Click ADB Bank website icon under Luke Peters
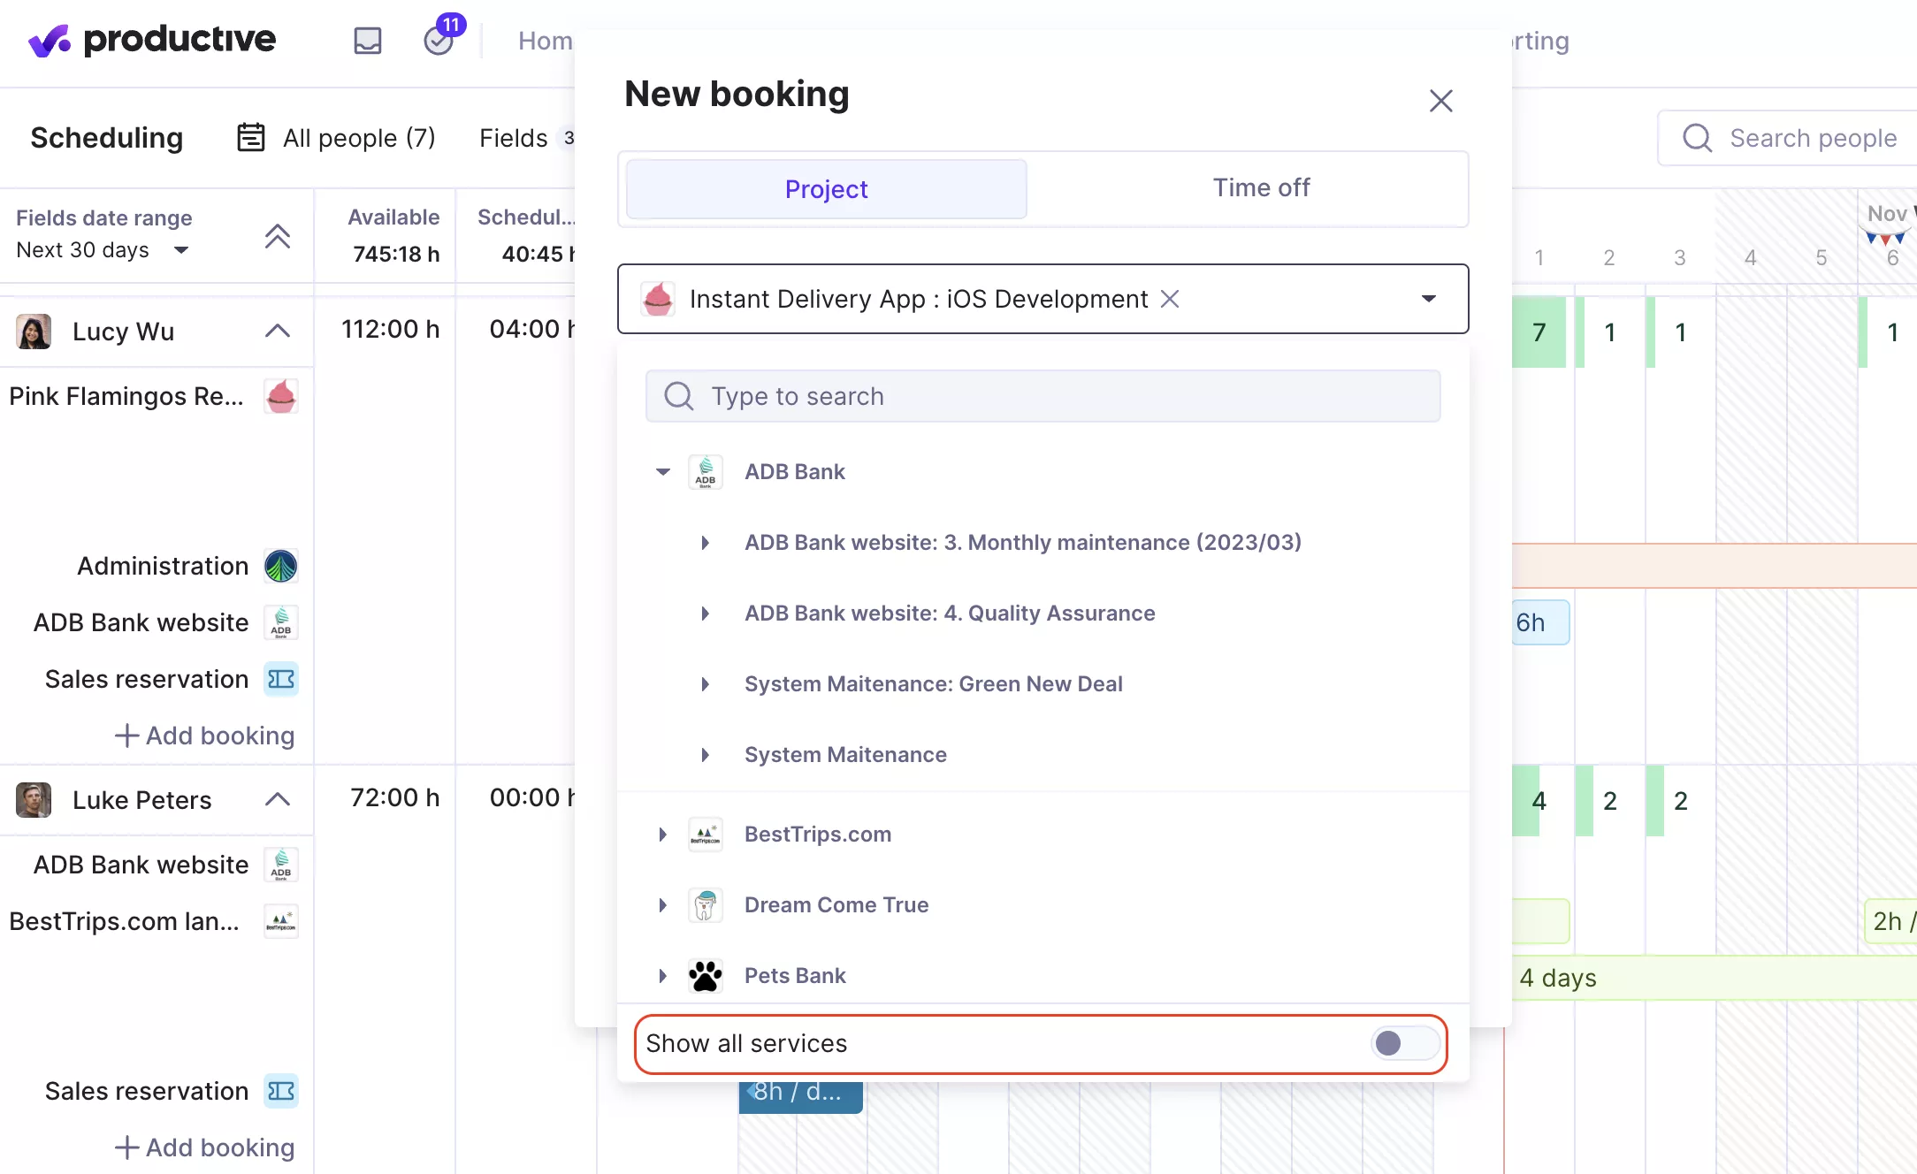The width and height of the screenshot is (1917, 1174). [281, 865]
